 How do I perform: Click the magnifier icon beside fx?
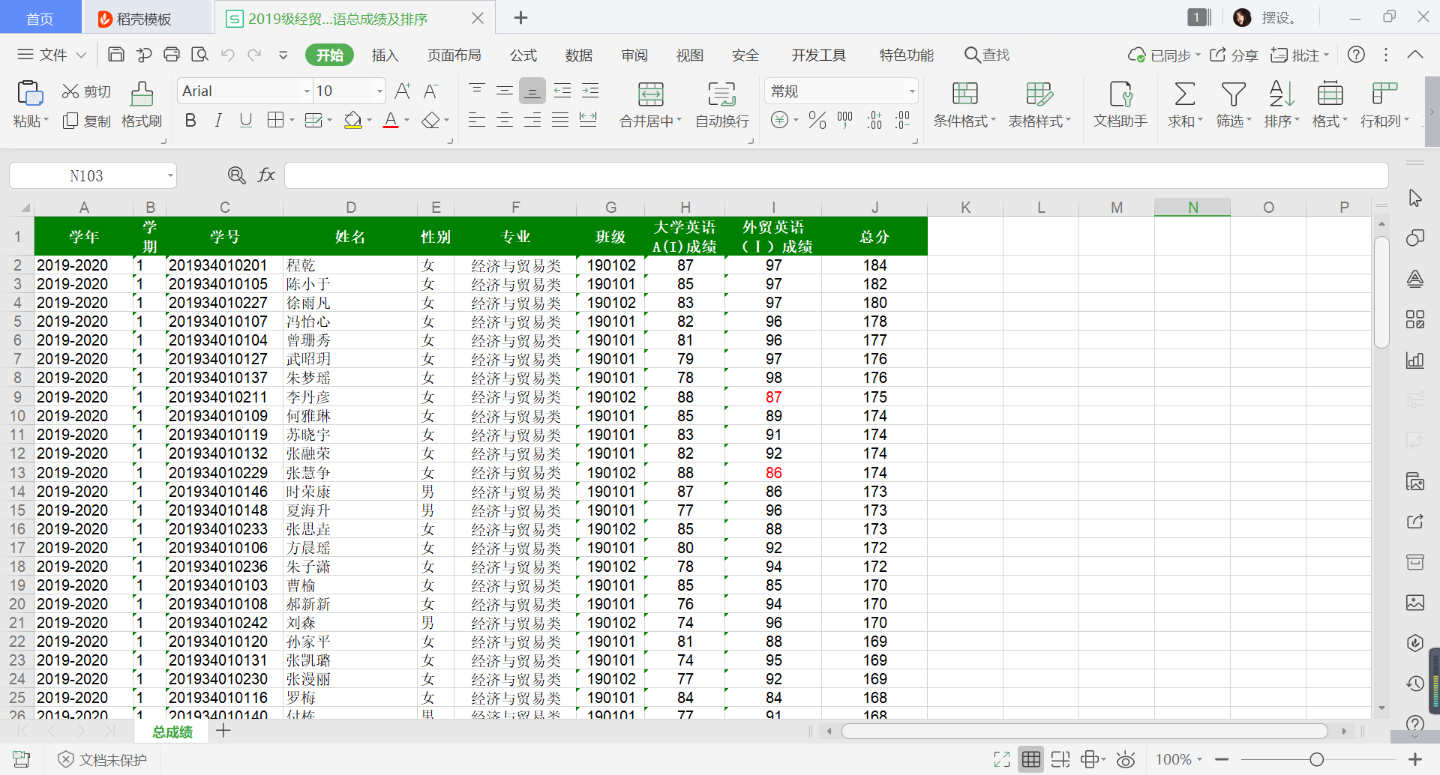pyautogui.click(x=236, y=175)
